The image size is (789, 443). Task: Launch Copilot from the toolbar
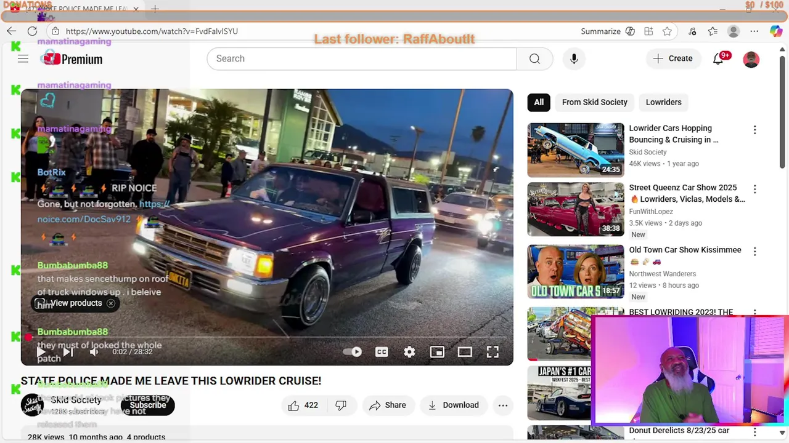(x=775, y=31)
